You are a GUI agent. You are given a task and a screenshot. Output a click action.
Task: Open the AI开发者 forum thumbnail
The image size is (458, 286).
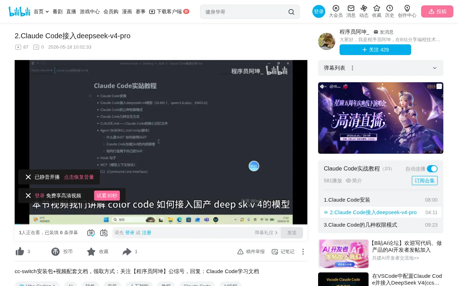coord(343,254)
